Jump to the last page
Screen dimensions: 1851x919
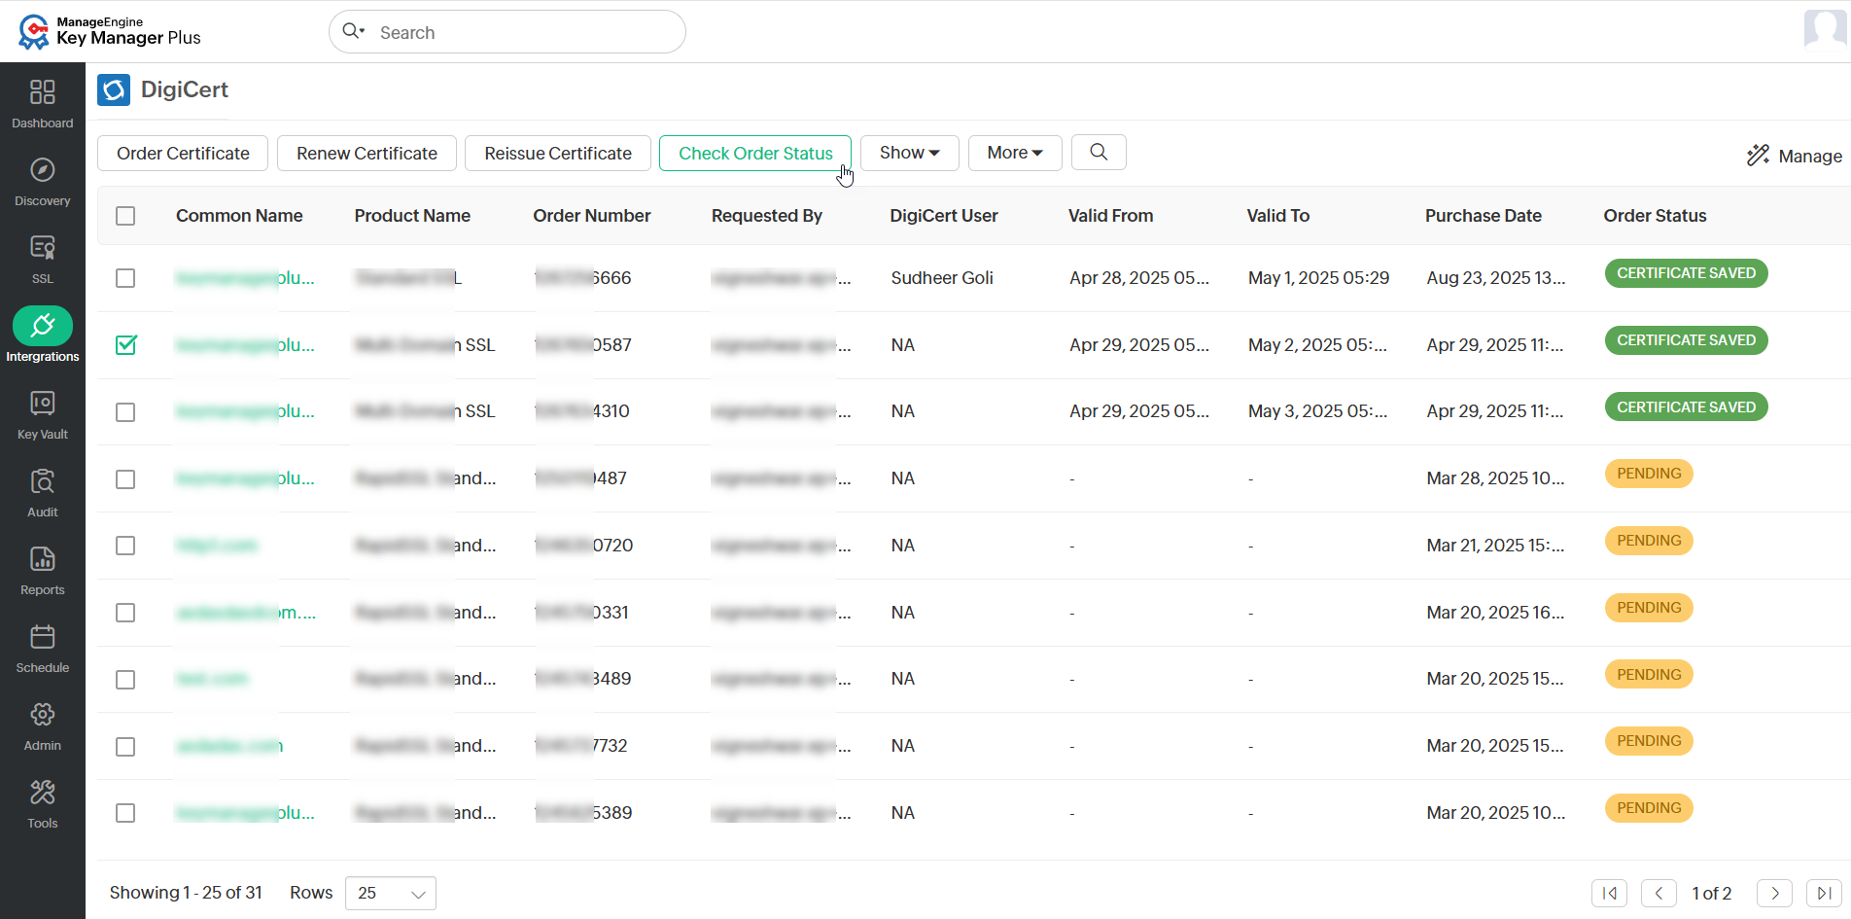[1824, 893]
